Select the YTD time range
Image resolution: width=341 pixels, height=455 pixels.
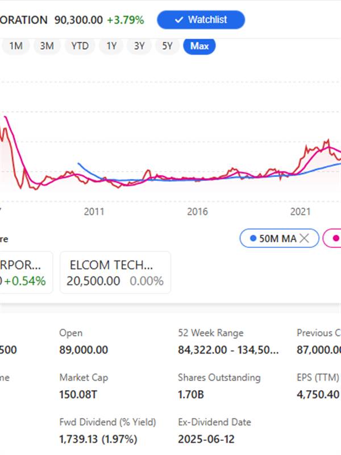pyautogui.click(x=80, y=46)
